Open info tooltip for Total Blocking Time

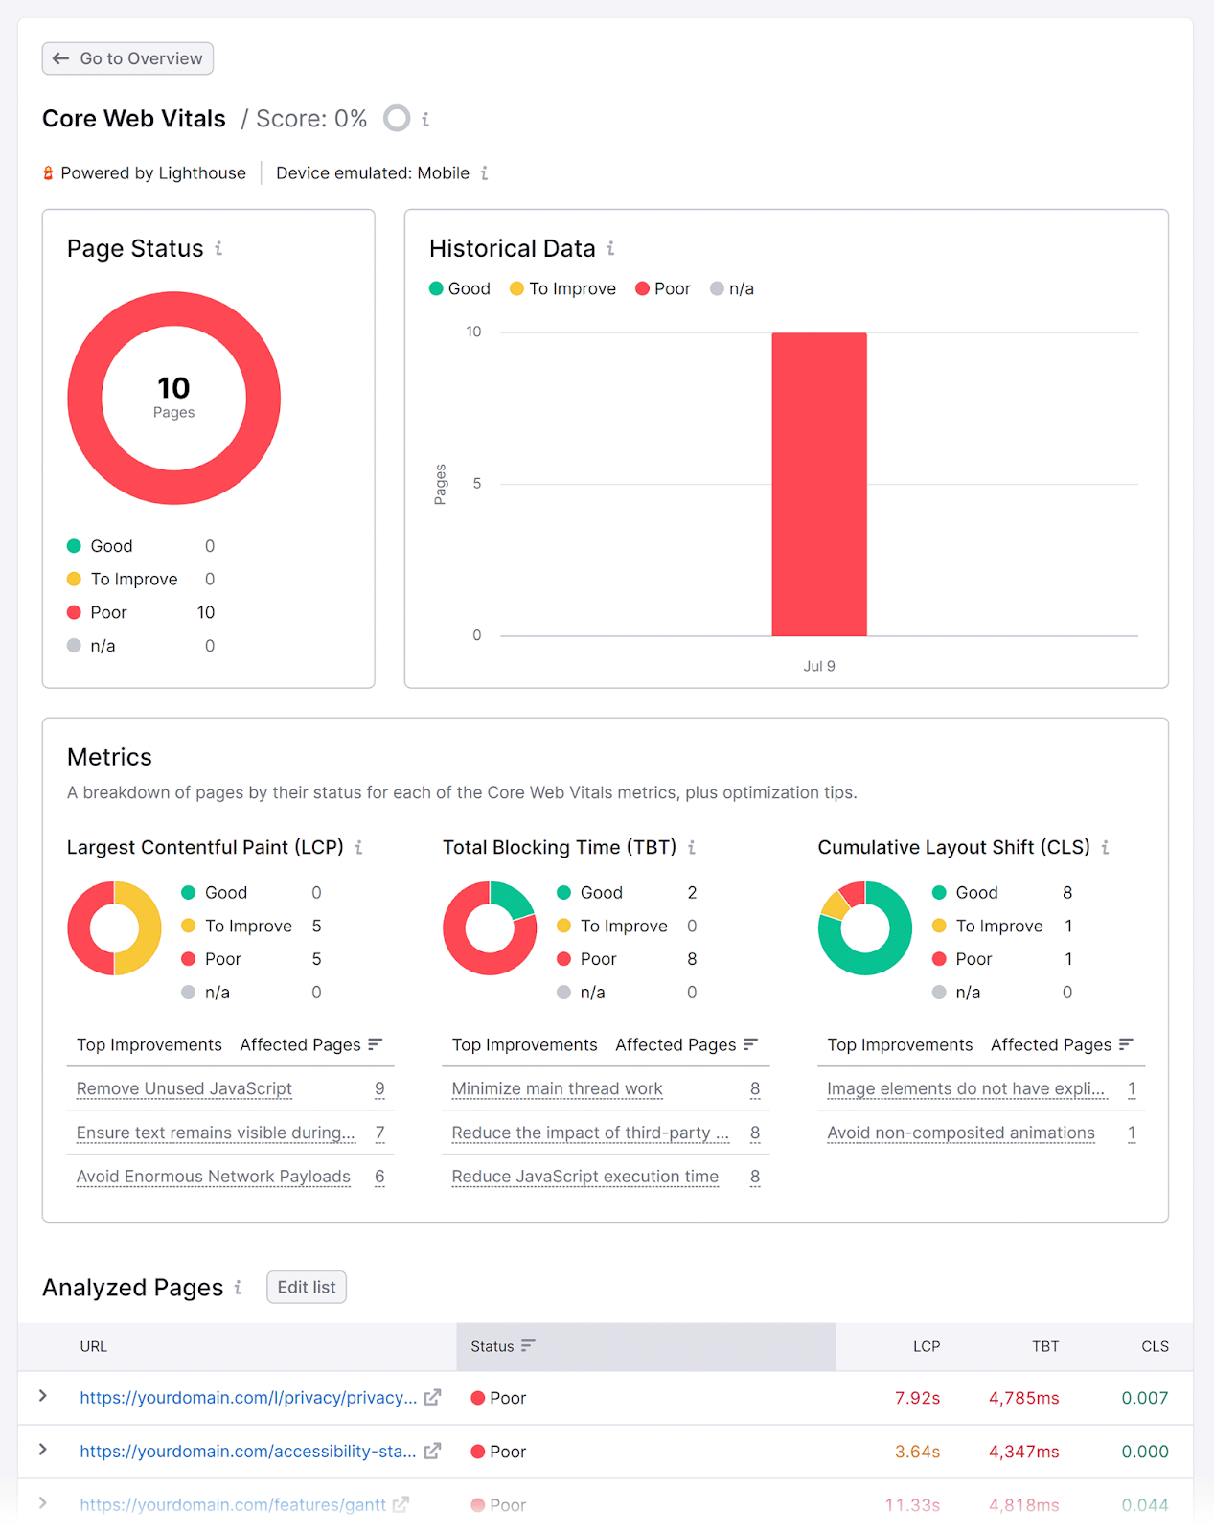click(691, 847)
